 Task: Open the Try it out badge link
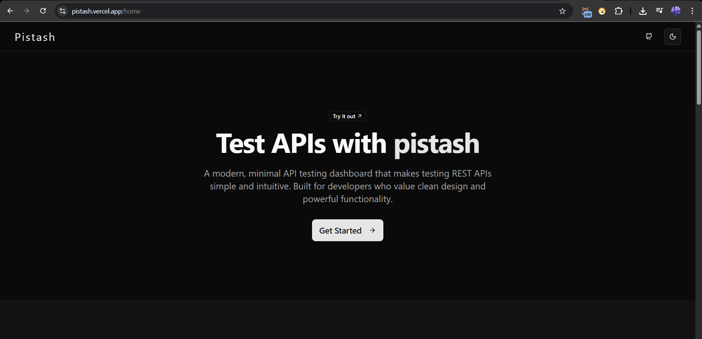[347, 116]
